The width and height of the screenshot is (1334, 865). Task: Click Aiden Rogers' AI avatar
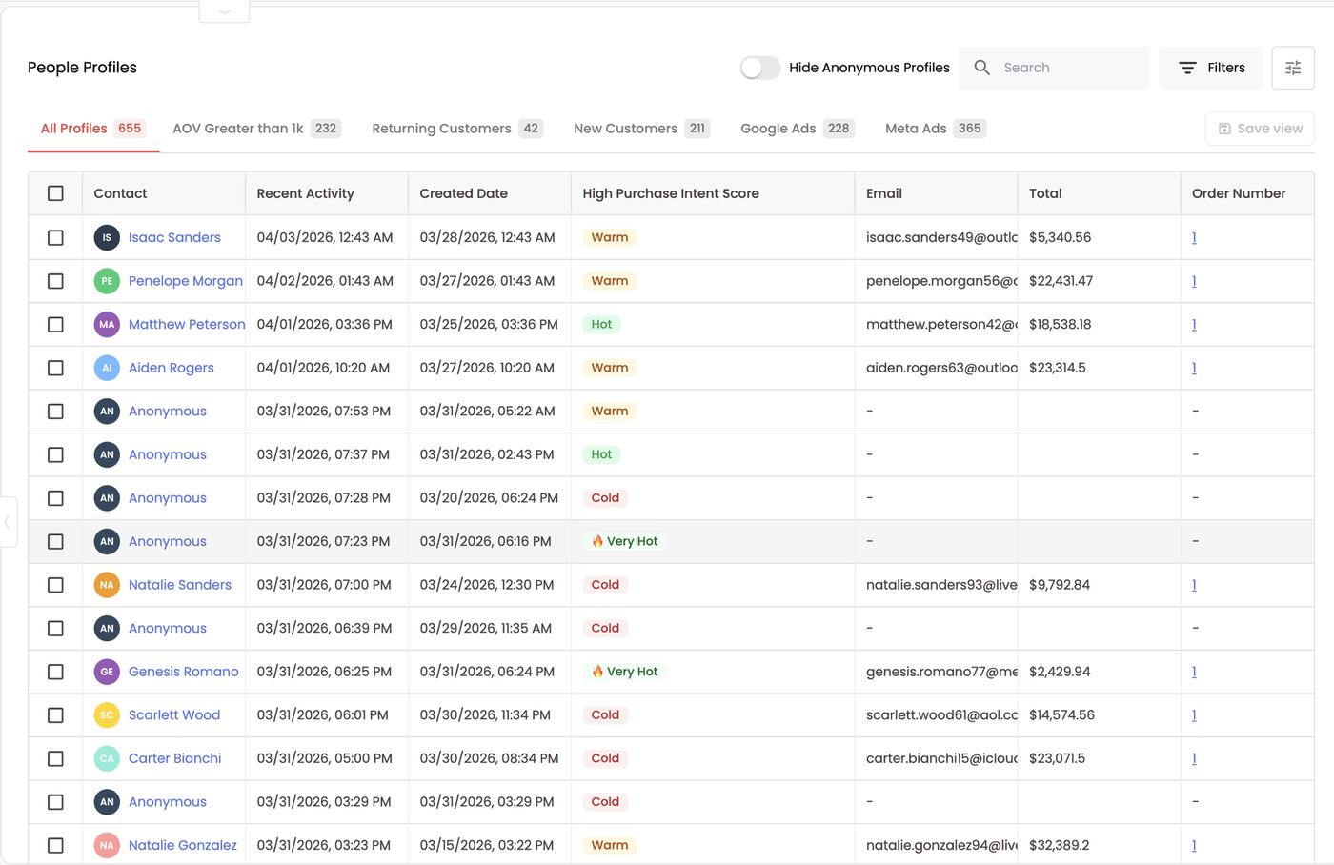[107, 368]
